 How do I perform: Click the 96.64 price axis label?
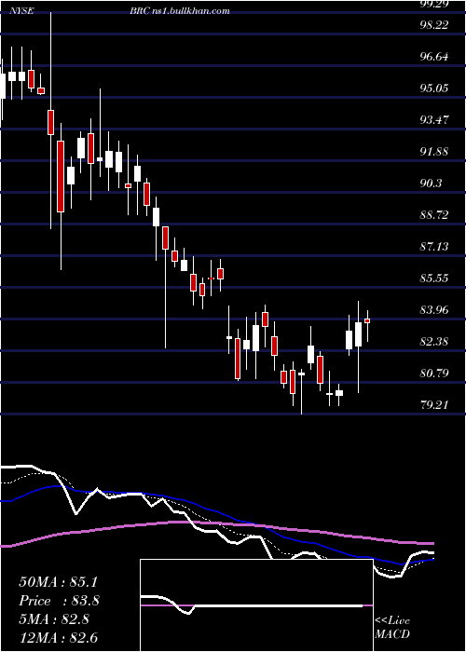432,57
